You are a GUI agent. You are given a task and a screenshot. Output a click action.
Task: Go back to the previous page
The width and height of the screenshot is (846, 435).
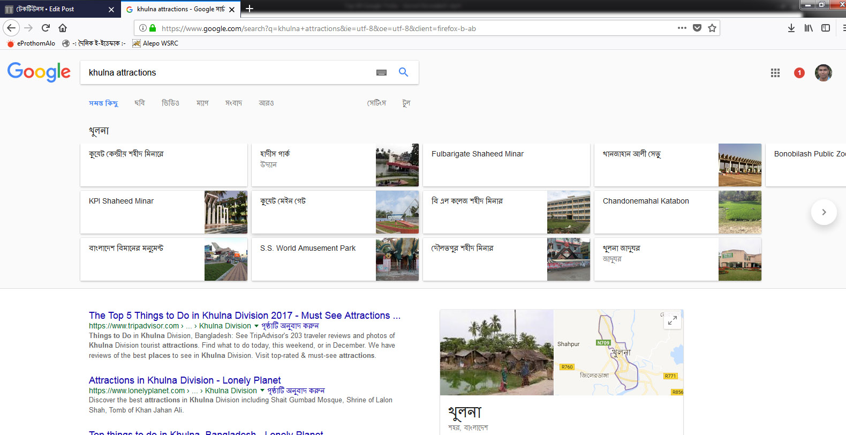point(11,28)
